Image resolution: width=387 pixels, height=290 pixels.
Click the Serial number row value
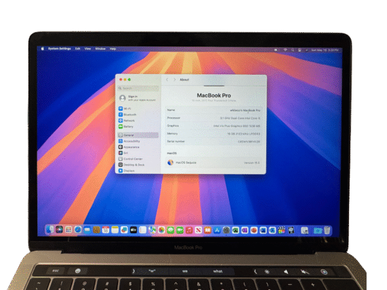pos(249,142)
